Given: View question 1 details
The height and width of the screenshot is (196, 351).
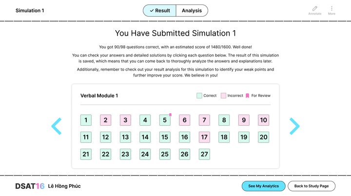Looking at the screenshot, I should coord(86,120).
